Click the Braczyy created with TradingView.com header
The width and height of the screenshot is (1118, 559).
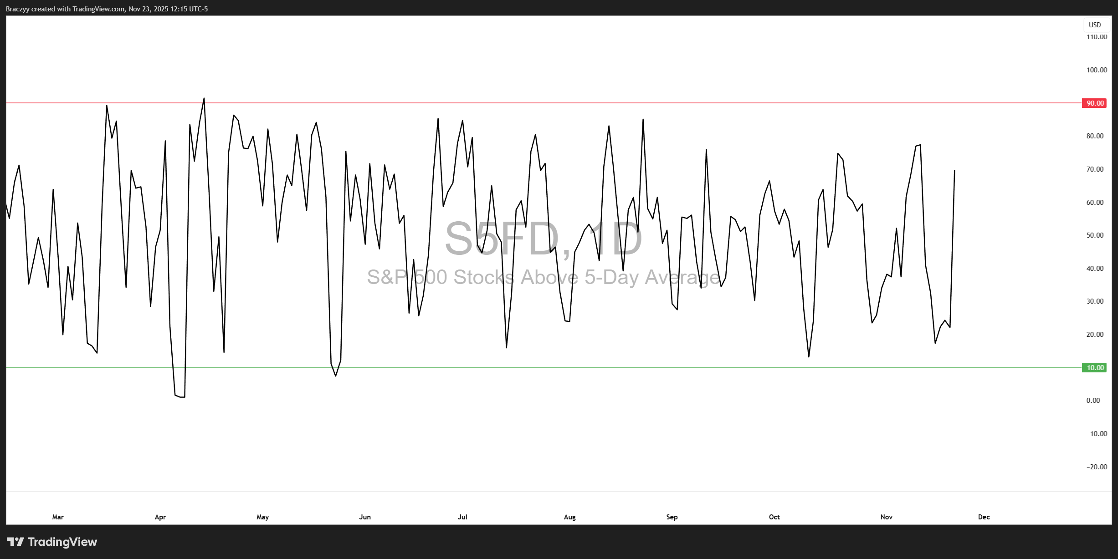click(x=107, y=9)
